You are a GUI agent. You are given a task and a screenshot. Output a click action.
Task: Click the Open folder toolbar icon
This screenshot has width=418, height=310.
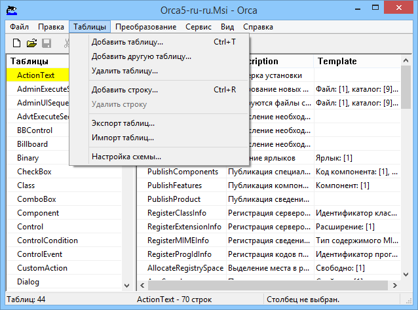pyautogui.click(x=31, y=43)
